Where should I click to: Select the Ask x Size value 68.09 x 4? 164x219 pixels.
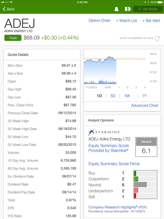pos(69,73)
